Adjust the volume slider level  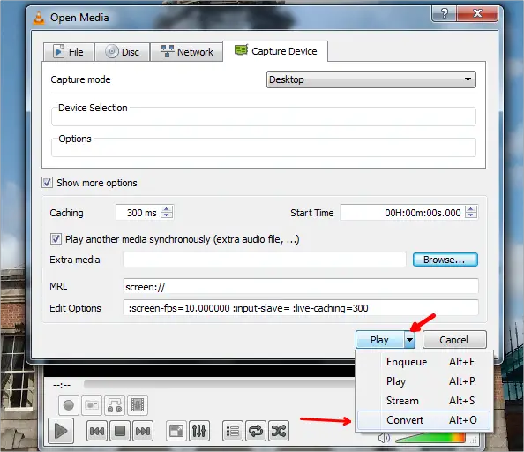click(430, 438)
